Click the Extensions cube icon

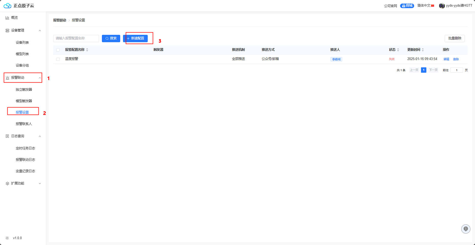(7, 183)
